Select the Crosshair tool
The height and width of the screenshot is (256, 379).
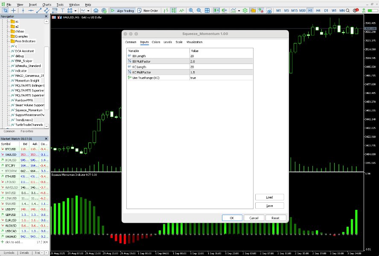13,11
